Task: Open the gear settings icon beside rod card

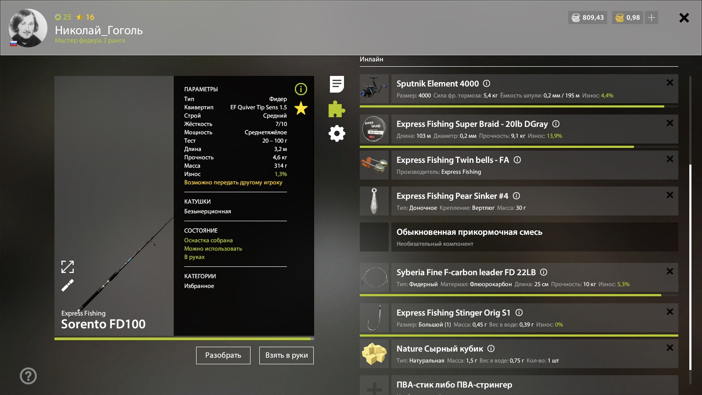Action: tap(337, 133)
